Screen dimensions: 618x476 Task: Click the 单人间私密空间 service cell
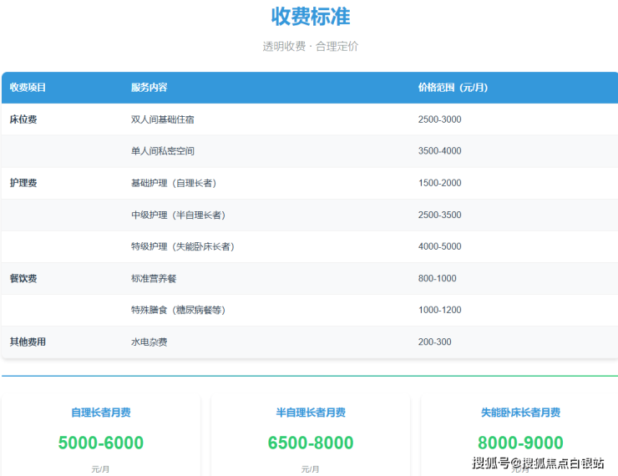pos(163,151)
